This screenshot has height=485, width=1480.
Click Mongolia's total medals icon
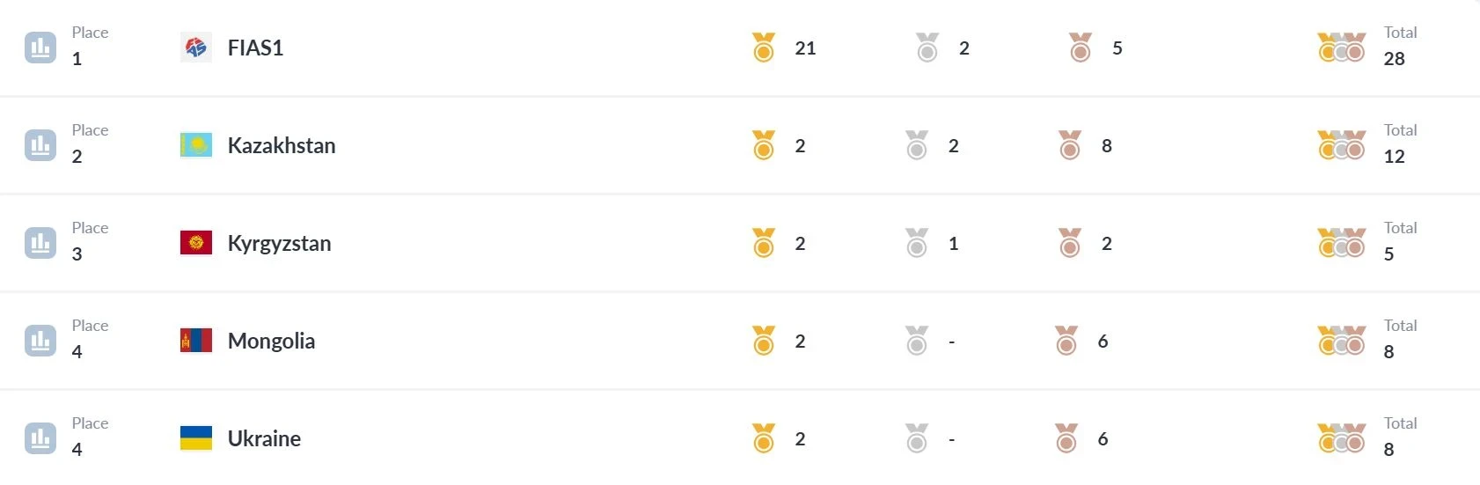point(1342,341)
